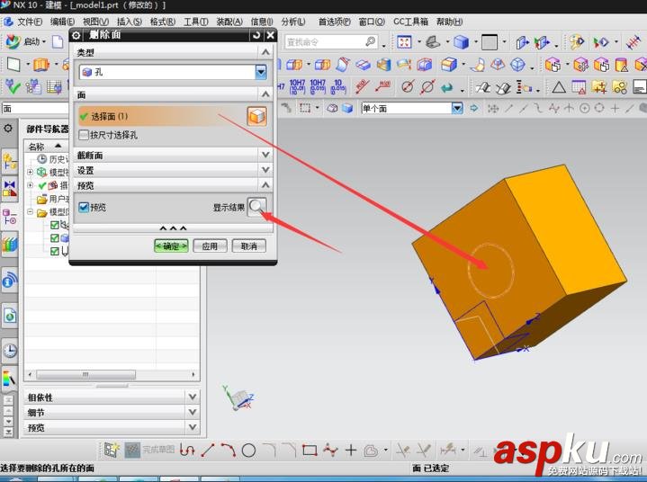Viewport: 647px width, 482px height.
Task: Click the wireframe display square icon
Action: [490, 42]
